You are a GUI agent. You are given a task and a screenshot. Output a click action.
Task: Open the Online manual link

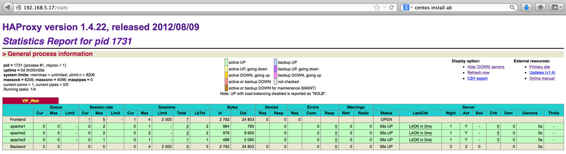pos(542,78)
